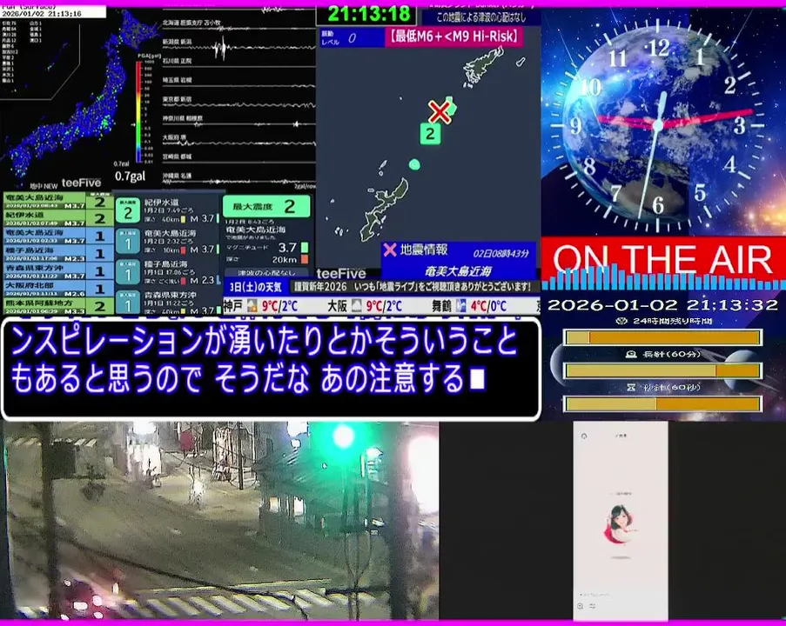This screenshot has height=626, width=786.
Task: Click the analog space clock face
Action: (658, 125)
